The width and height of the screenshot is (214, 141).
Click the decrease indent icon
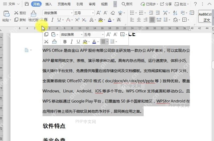pyautogui.click(x=151, y=13)
